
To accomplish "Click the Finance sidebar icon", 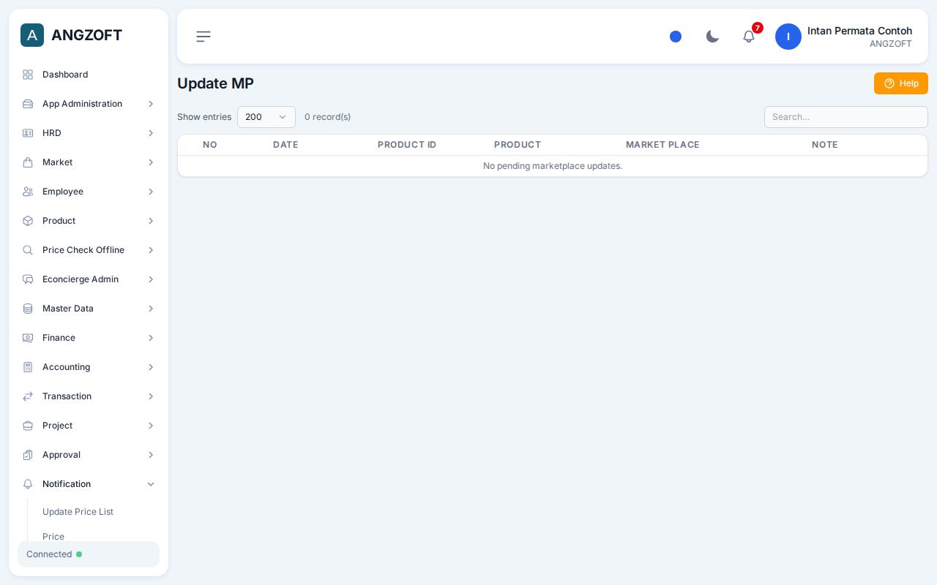I will click(28, 338).
